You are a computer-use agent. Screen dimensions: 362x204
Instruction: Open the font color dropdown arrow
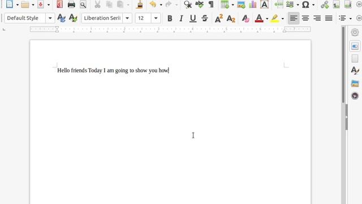coord(267,19)
